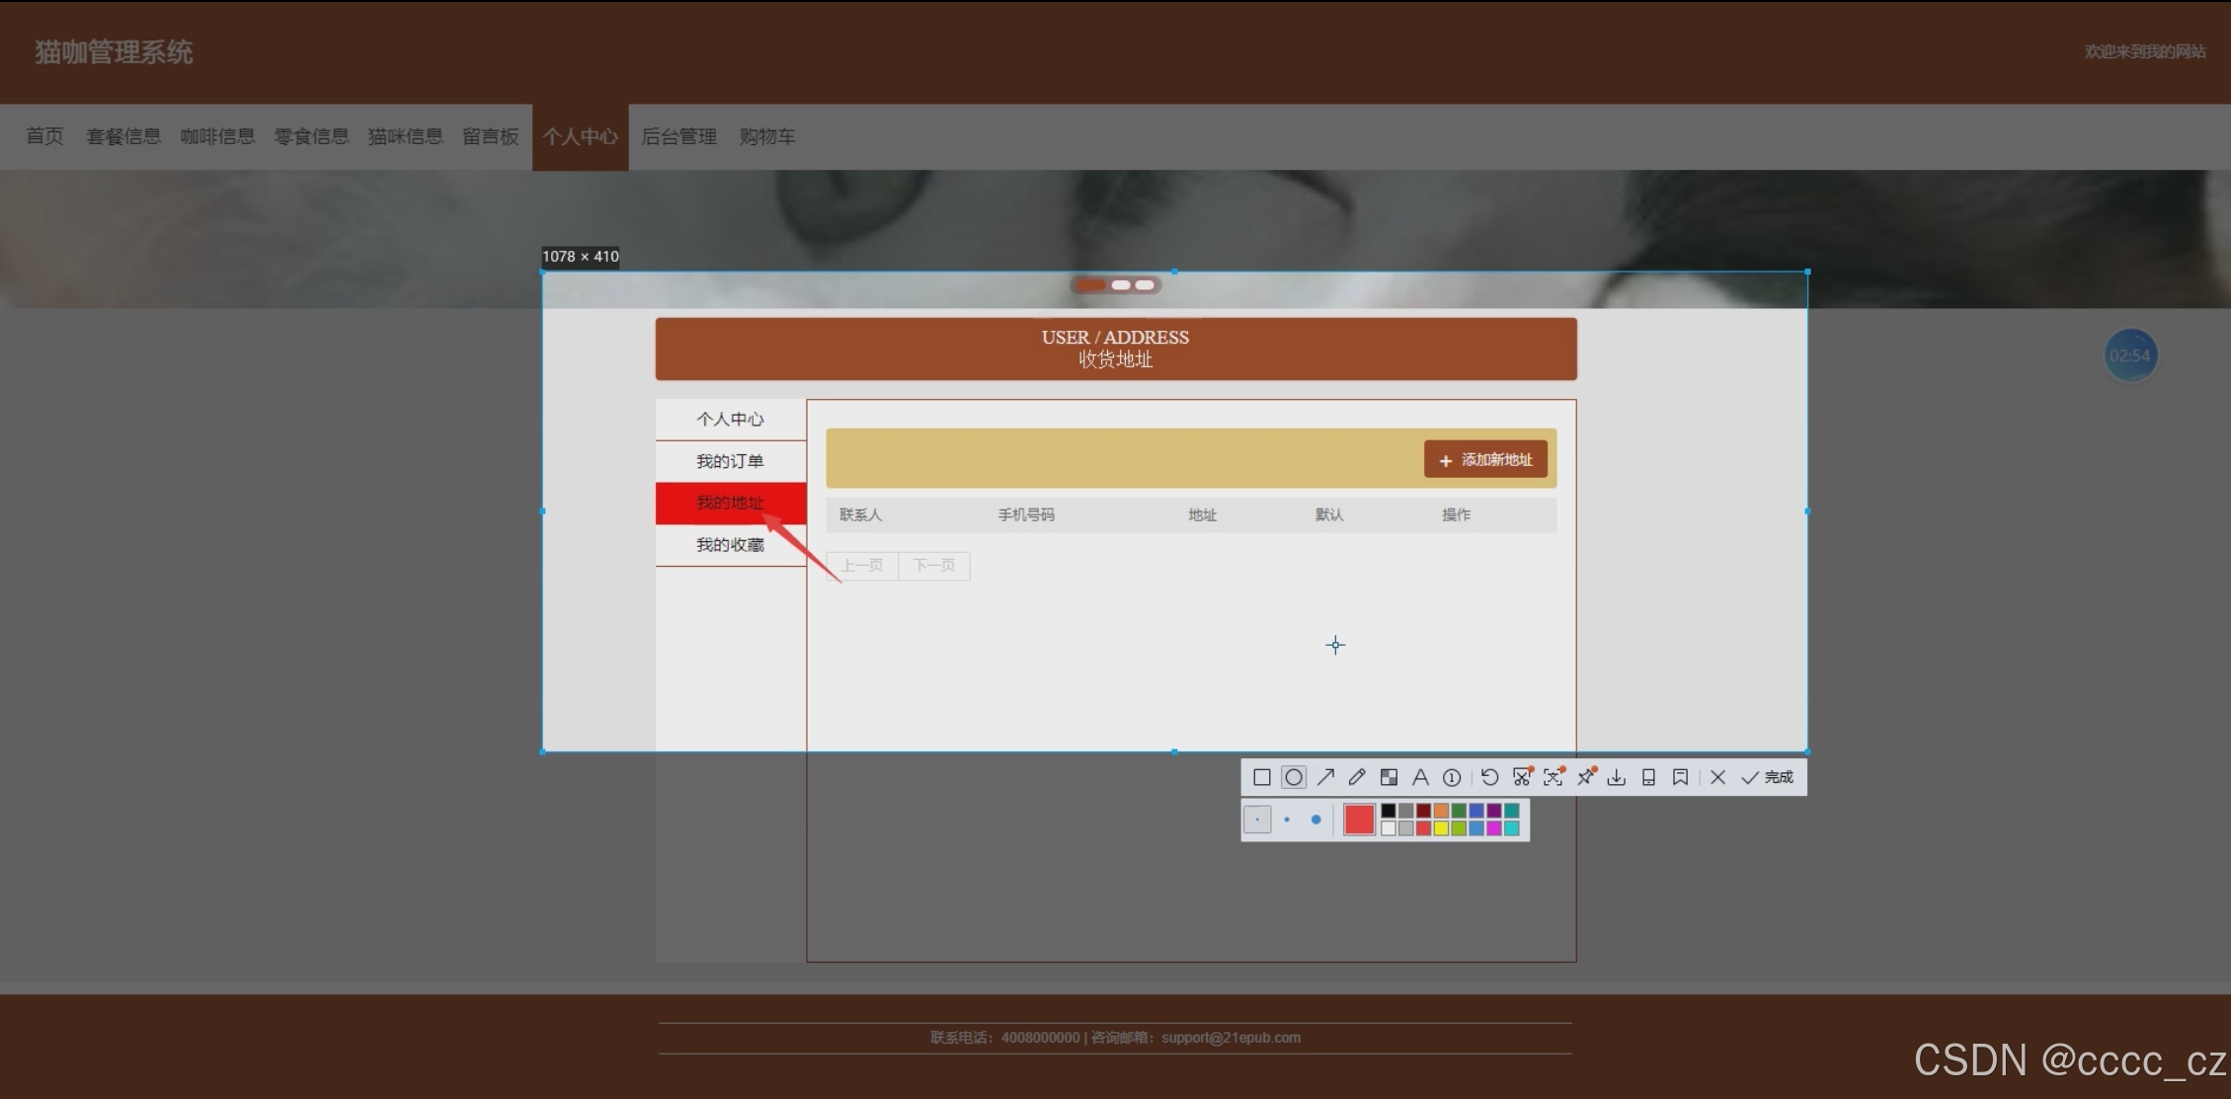Choose the smallest stroke size dot

click(1257, 820)
